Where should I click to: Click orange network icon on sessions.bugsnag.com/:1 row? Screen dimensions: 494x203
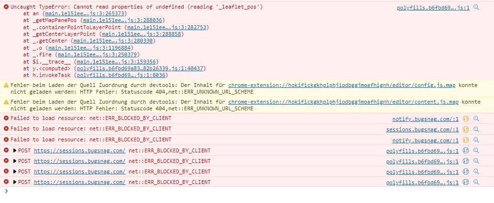465,129
